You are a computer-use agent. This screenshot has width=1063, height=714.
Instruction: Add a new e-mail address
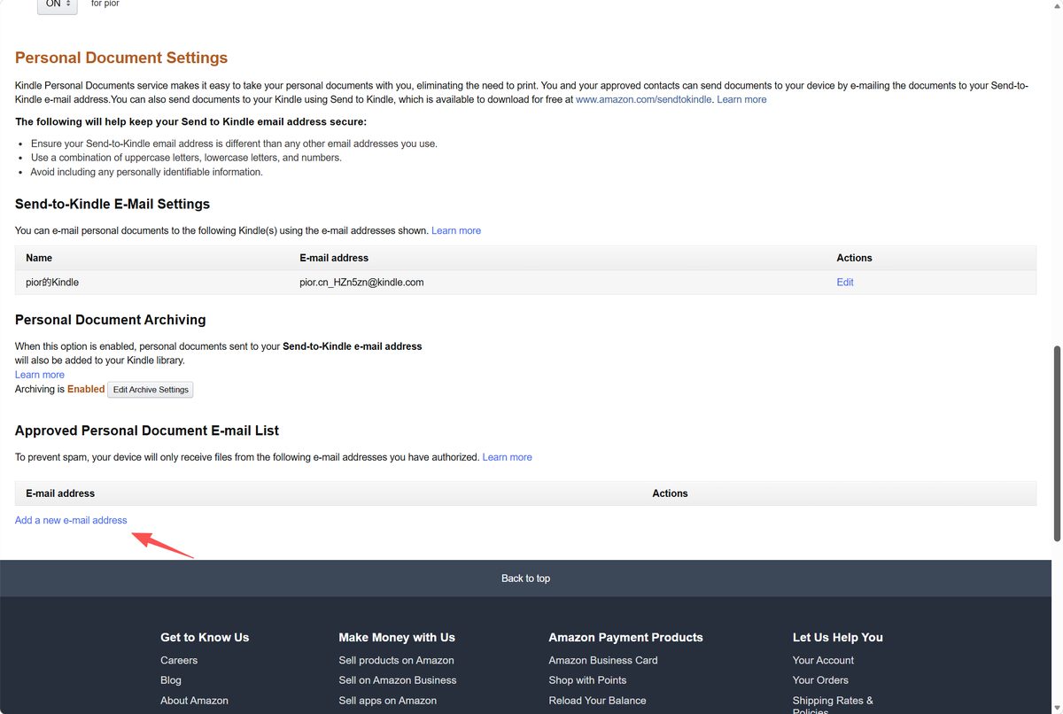(71, 520)
